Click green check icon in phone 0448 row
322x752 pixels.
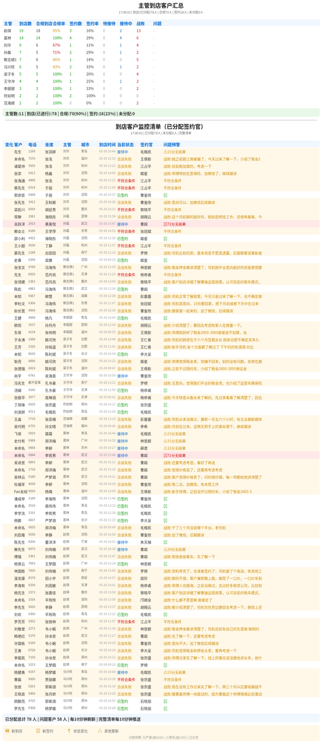[x=166, y=195]
